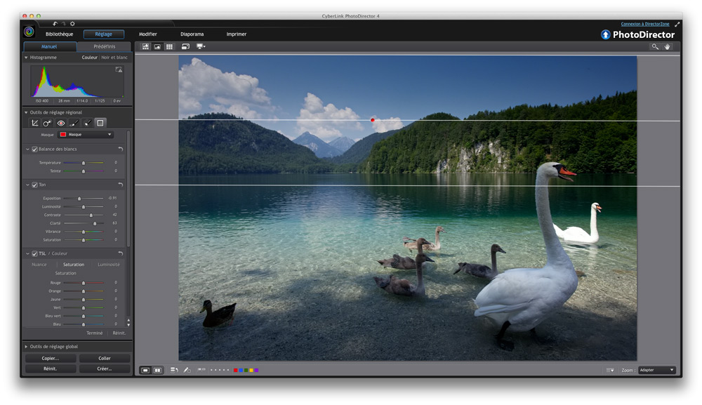Screen dimensions: 702x405
Task: Apply the yellow color label
Action: click(251, 370)
